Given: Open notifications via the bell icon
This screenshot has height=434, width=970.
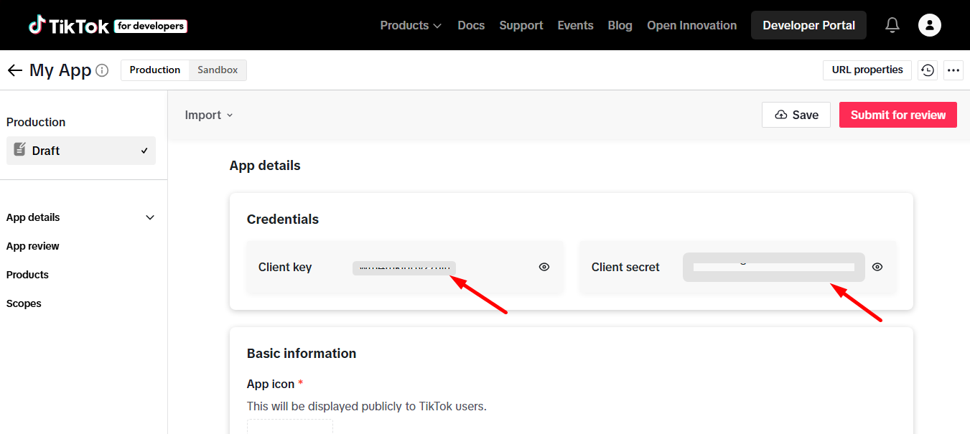Looking at the screenshot, I should point(892,25).
